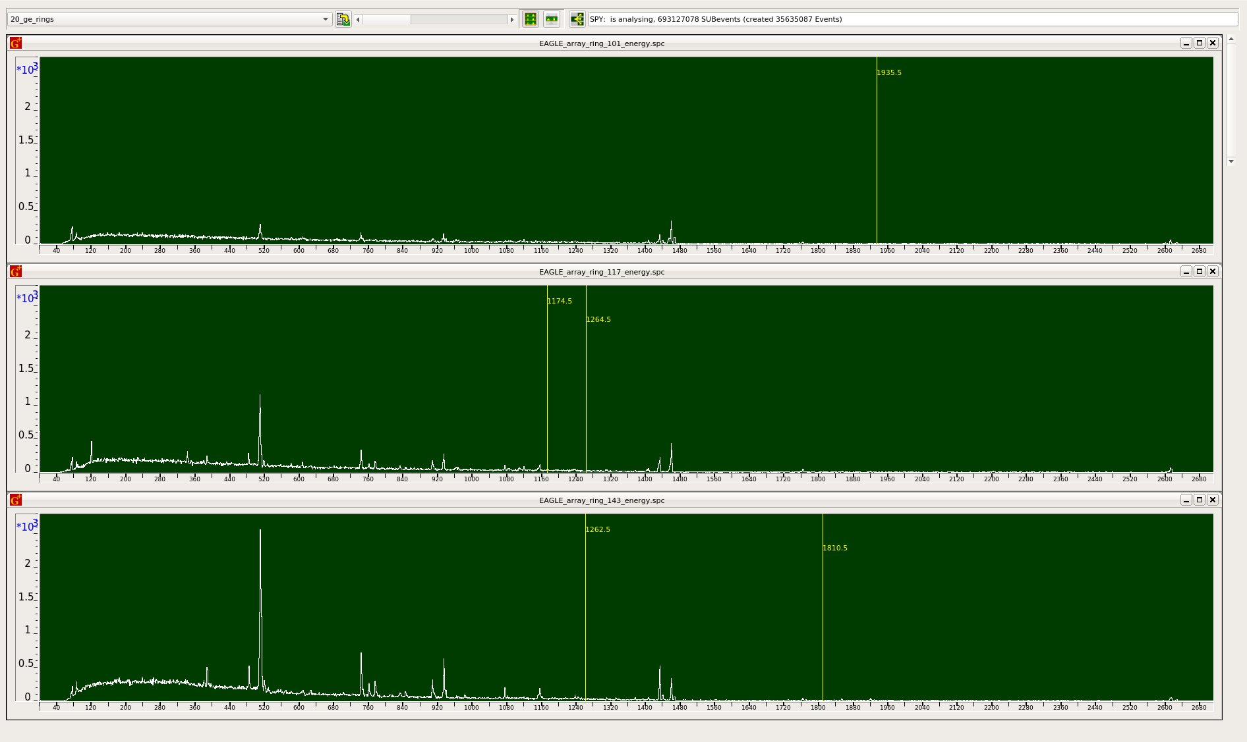Click the tile spectra windows icon
1247x742 pixels.
(531, 19)
